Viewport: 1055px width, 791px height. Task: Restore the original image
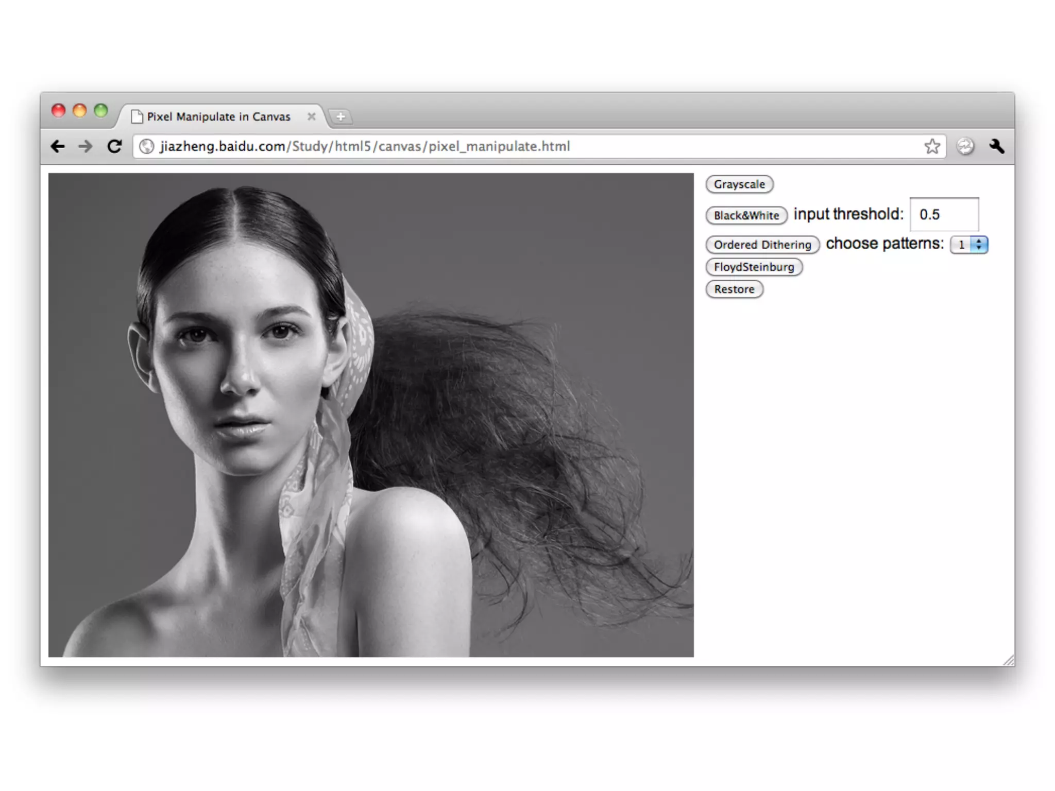tap(734, 289)
